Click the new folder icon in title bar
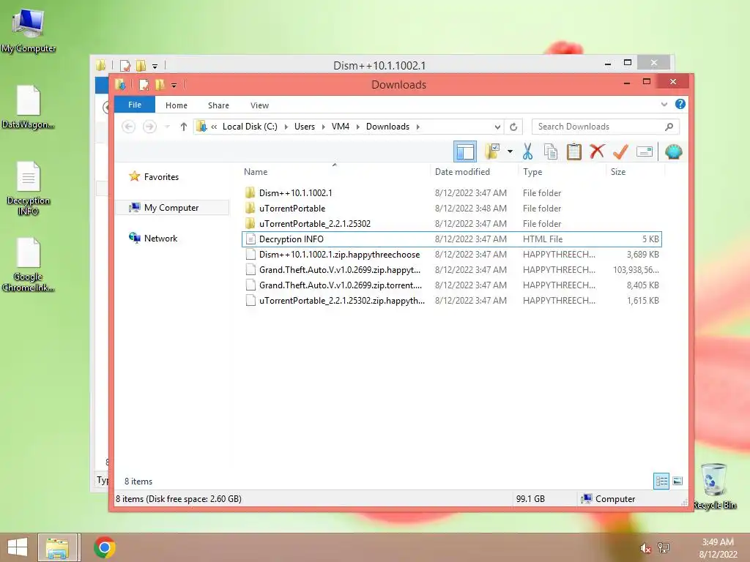Screen dimensions: 750x562 [x=160, y=85]
